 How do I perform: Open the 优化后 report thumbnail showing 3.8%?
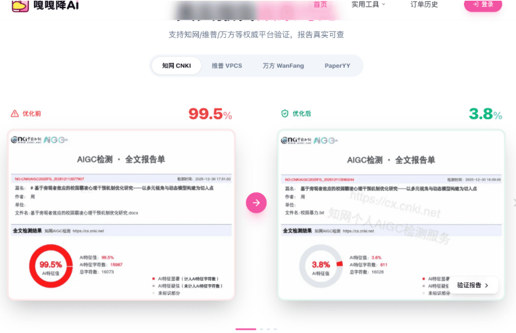tap(392, 215)
